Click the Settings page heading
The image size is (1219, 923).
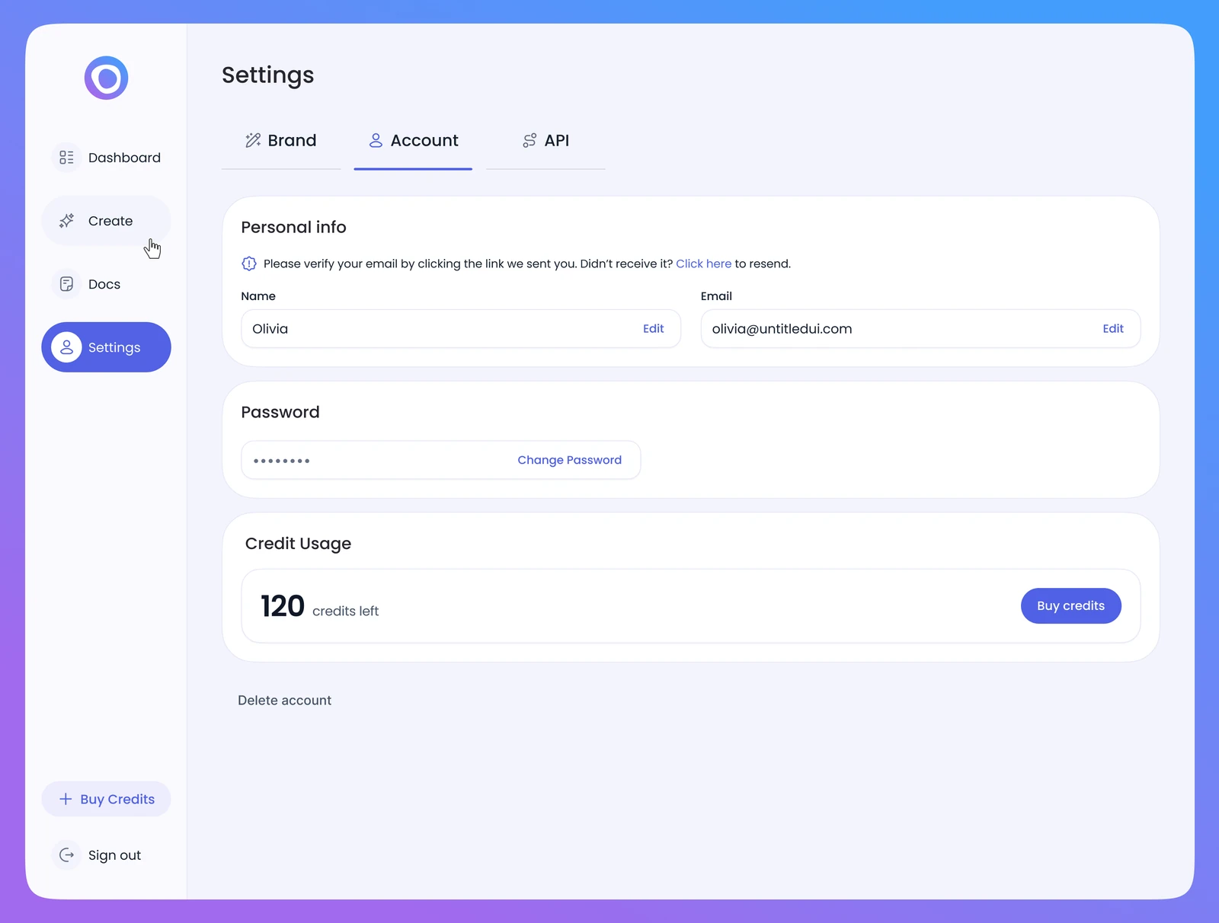[268, 75]
